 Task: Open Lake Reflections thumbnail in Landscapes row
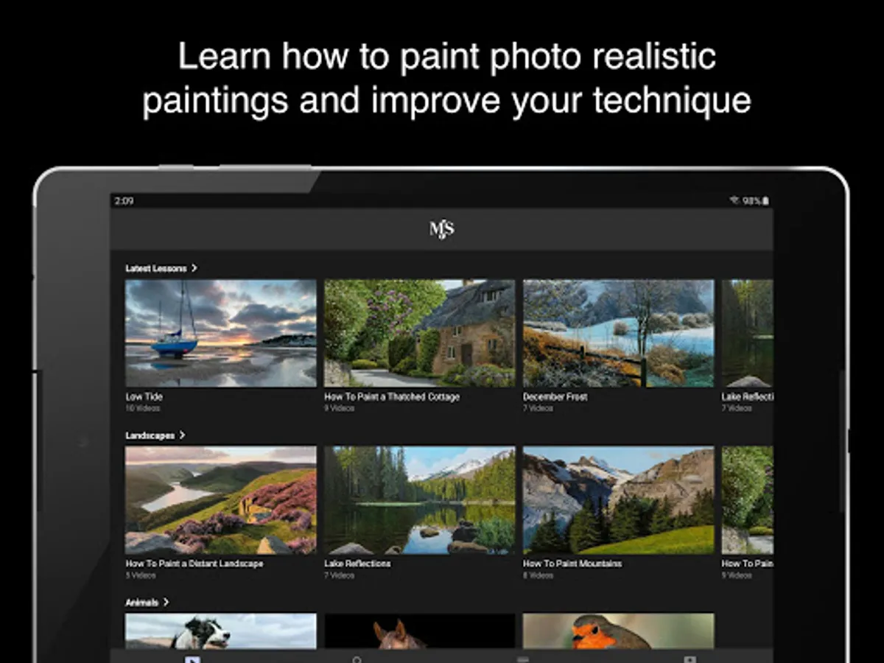coord(420,500)
